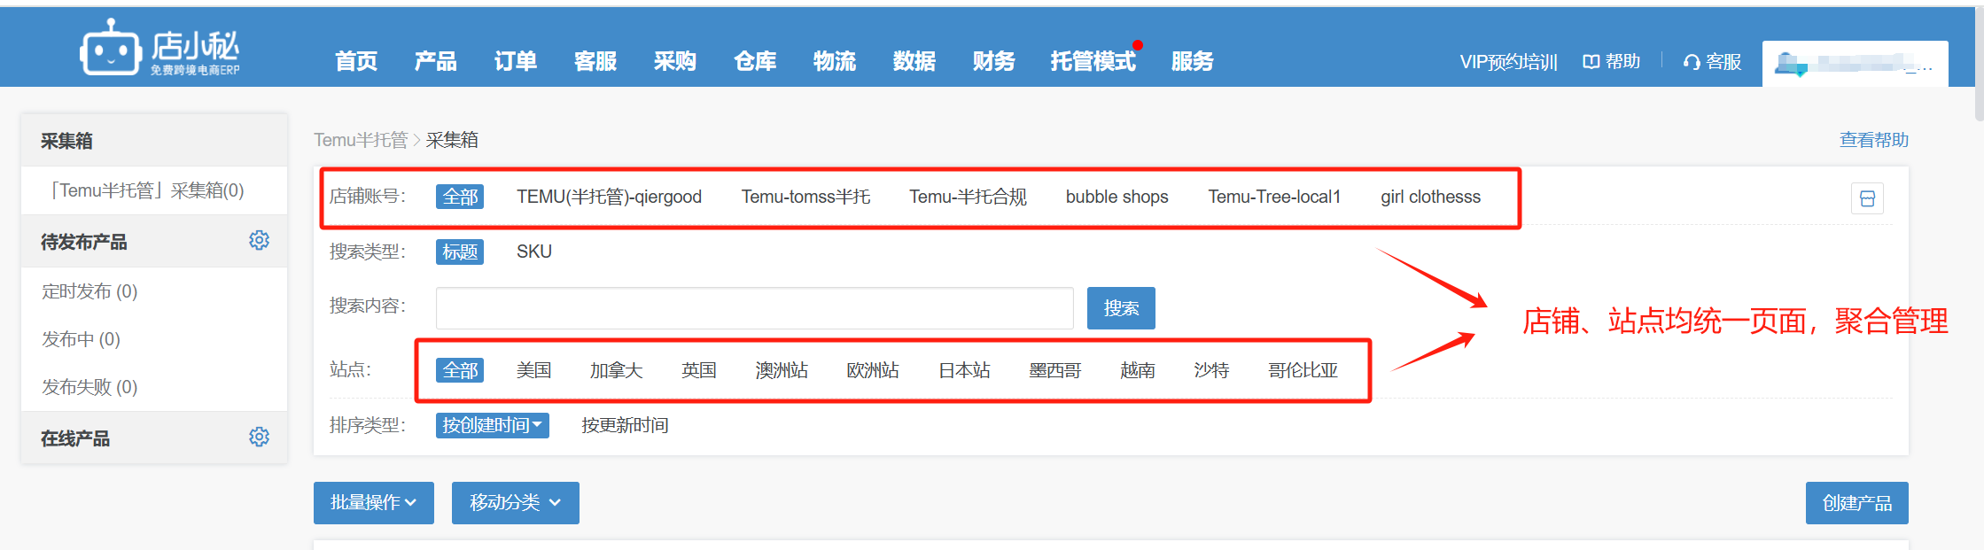
Task: Filter by store TEMU(半托管)-qiergood
Action: point(609,197)
